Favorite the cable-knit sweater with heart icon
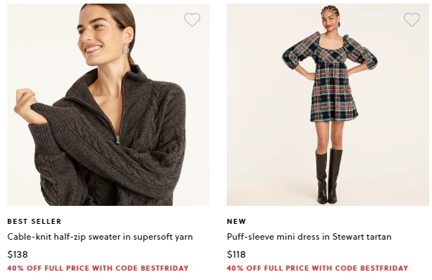This screenshot has width=432, height=280. point(192,19)
